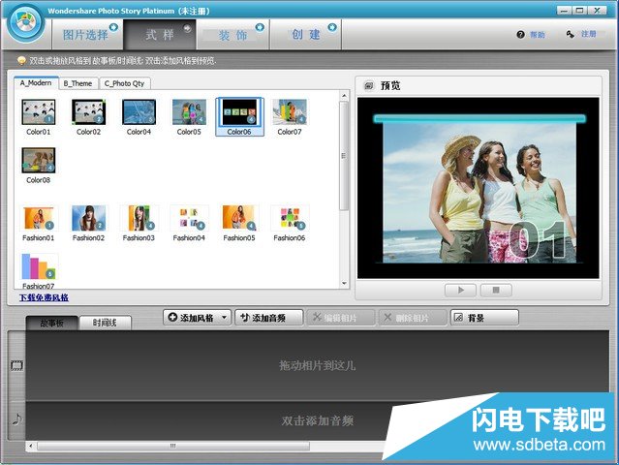Expand the 添加风格 dropdown arrow
This screenshot has width=619, height=465.
225,318
